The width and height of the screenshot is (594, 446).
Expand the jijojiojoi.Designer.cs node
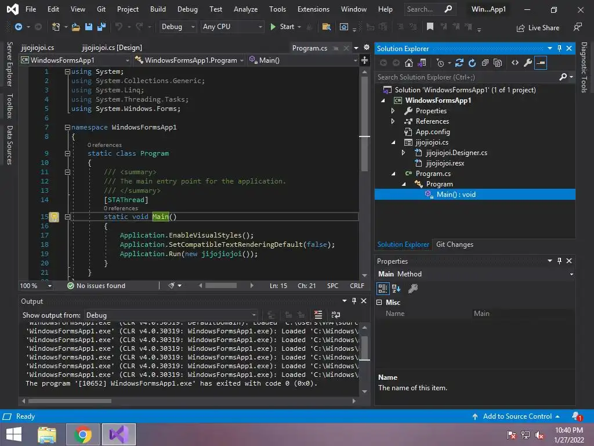point(403,153)
